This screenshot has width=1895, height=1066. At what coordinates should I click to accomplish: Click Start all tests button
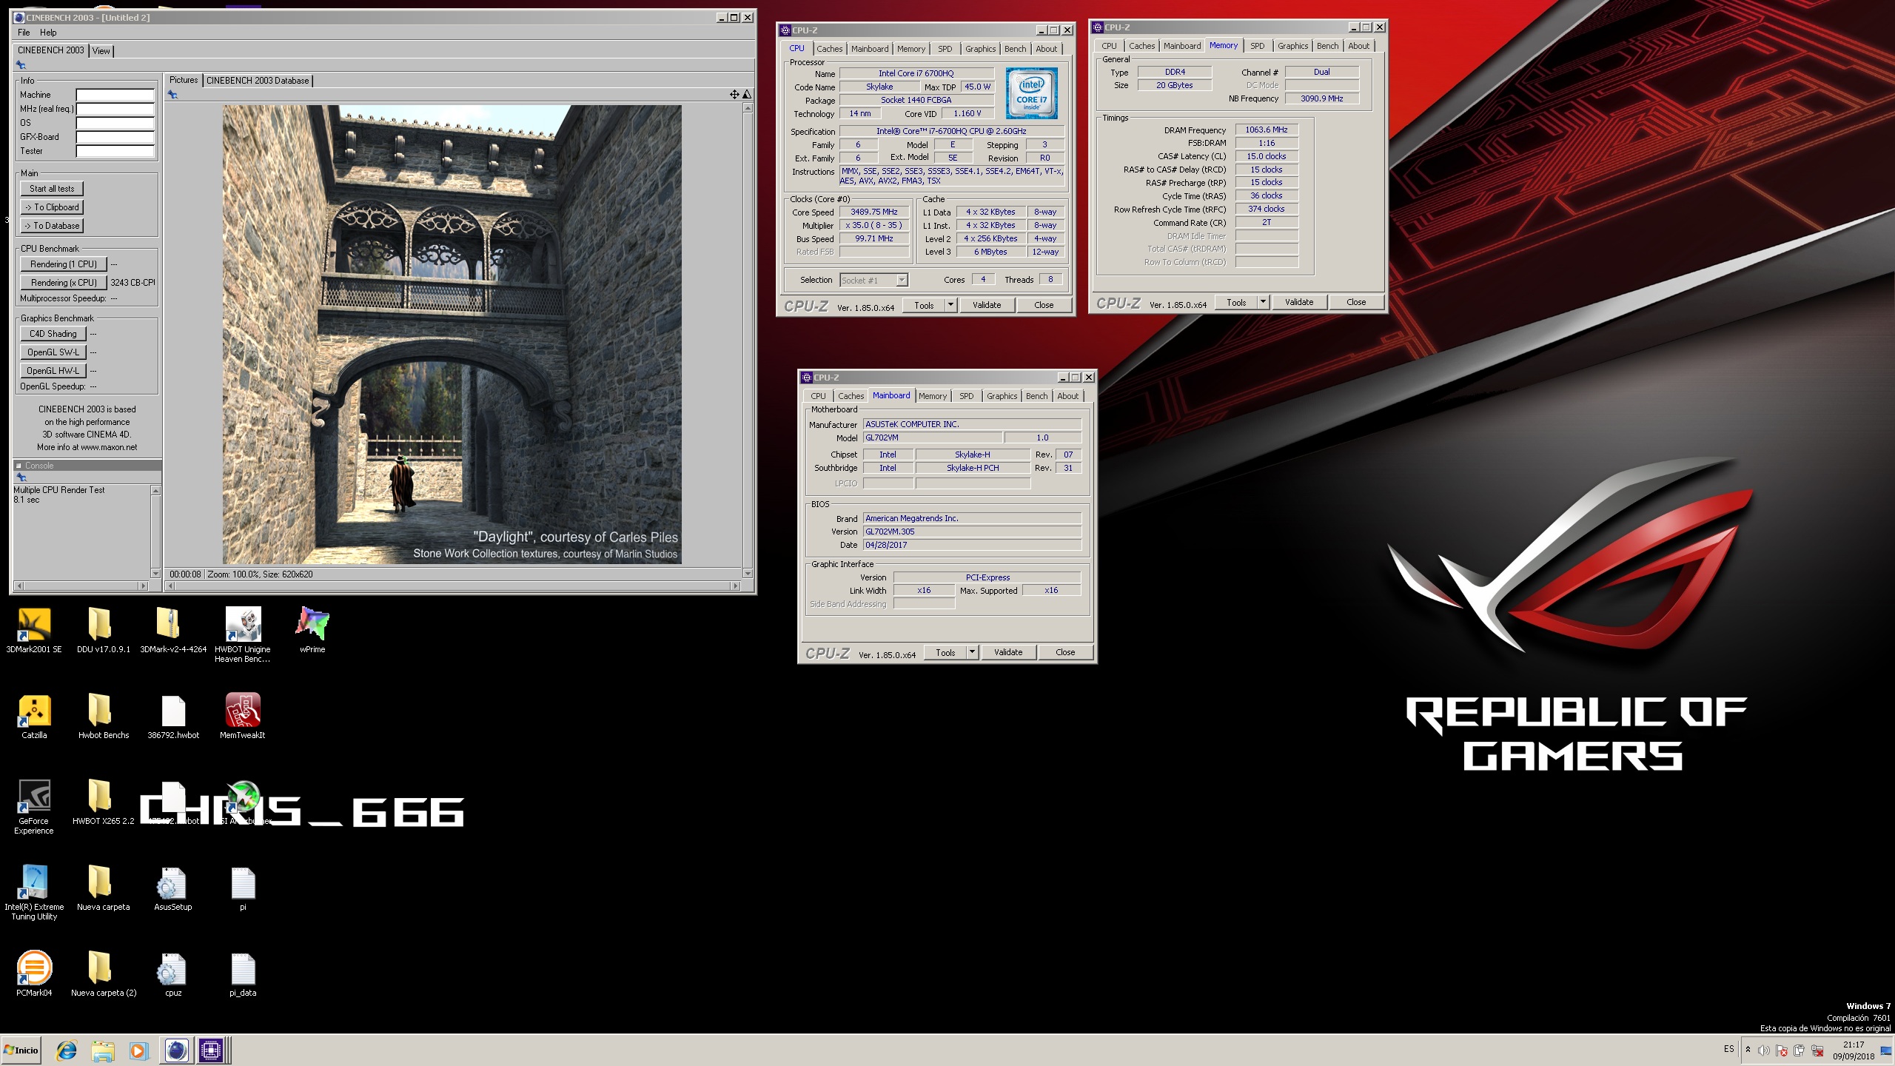(52, 189)
